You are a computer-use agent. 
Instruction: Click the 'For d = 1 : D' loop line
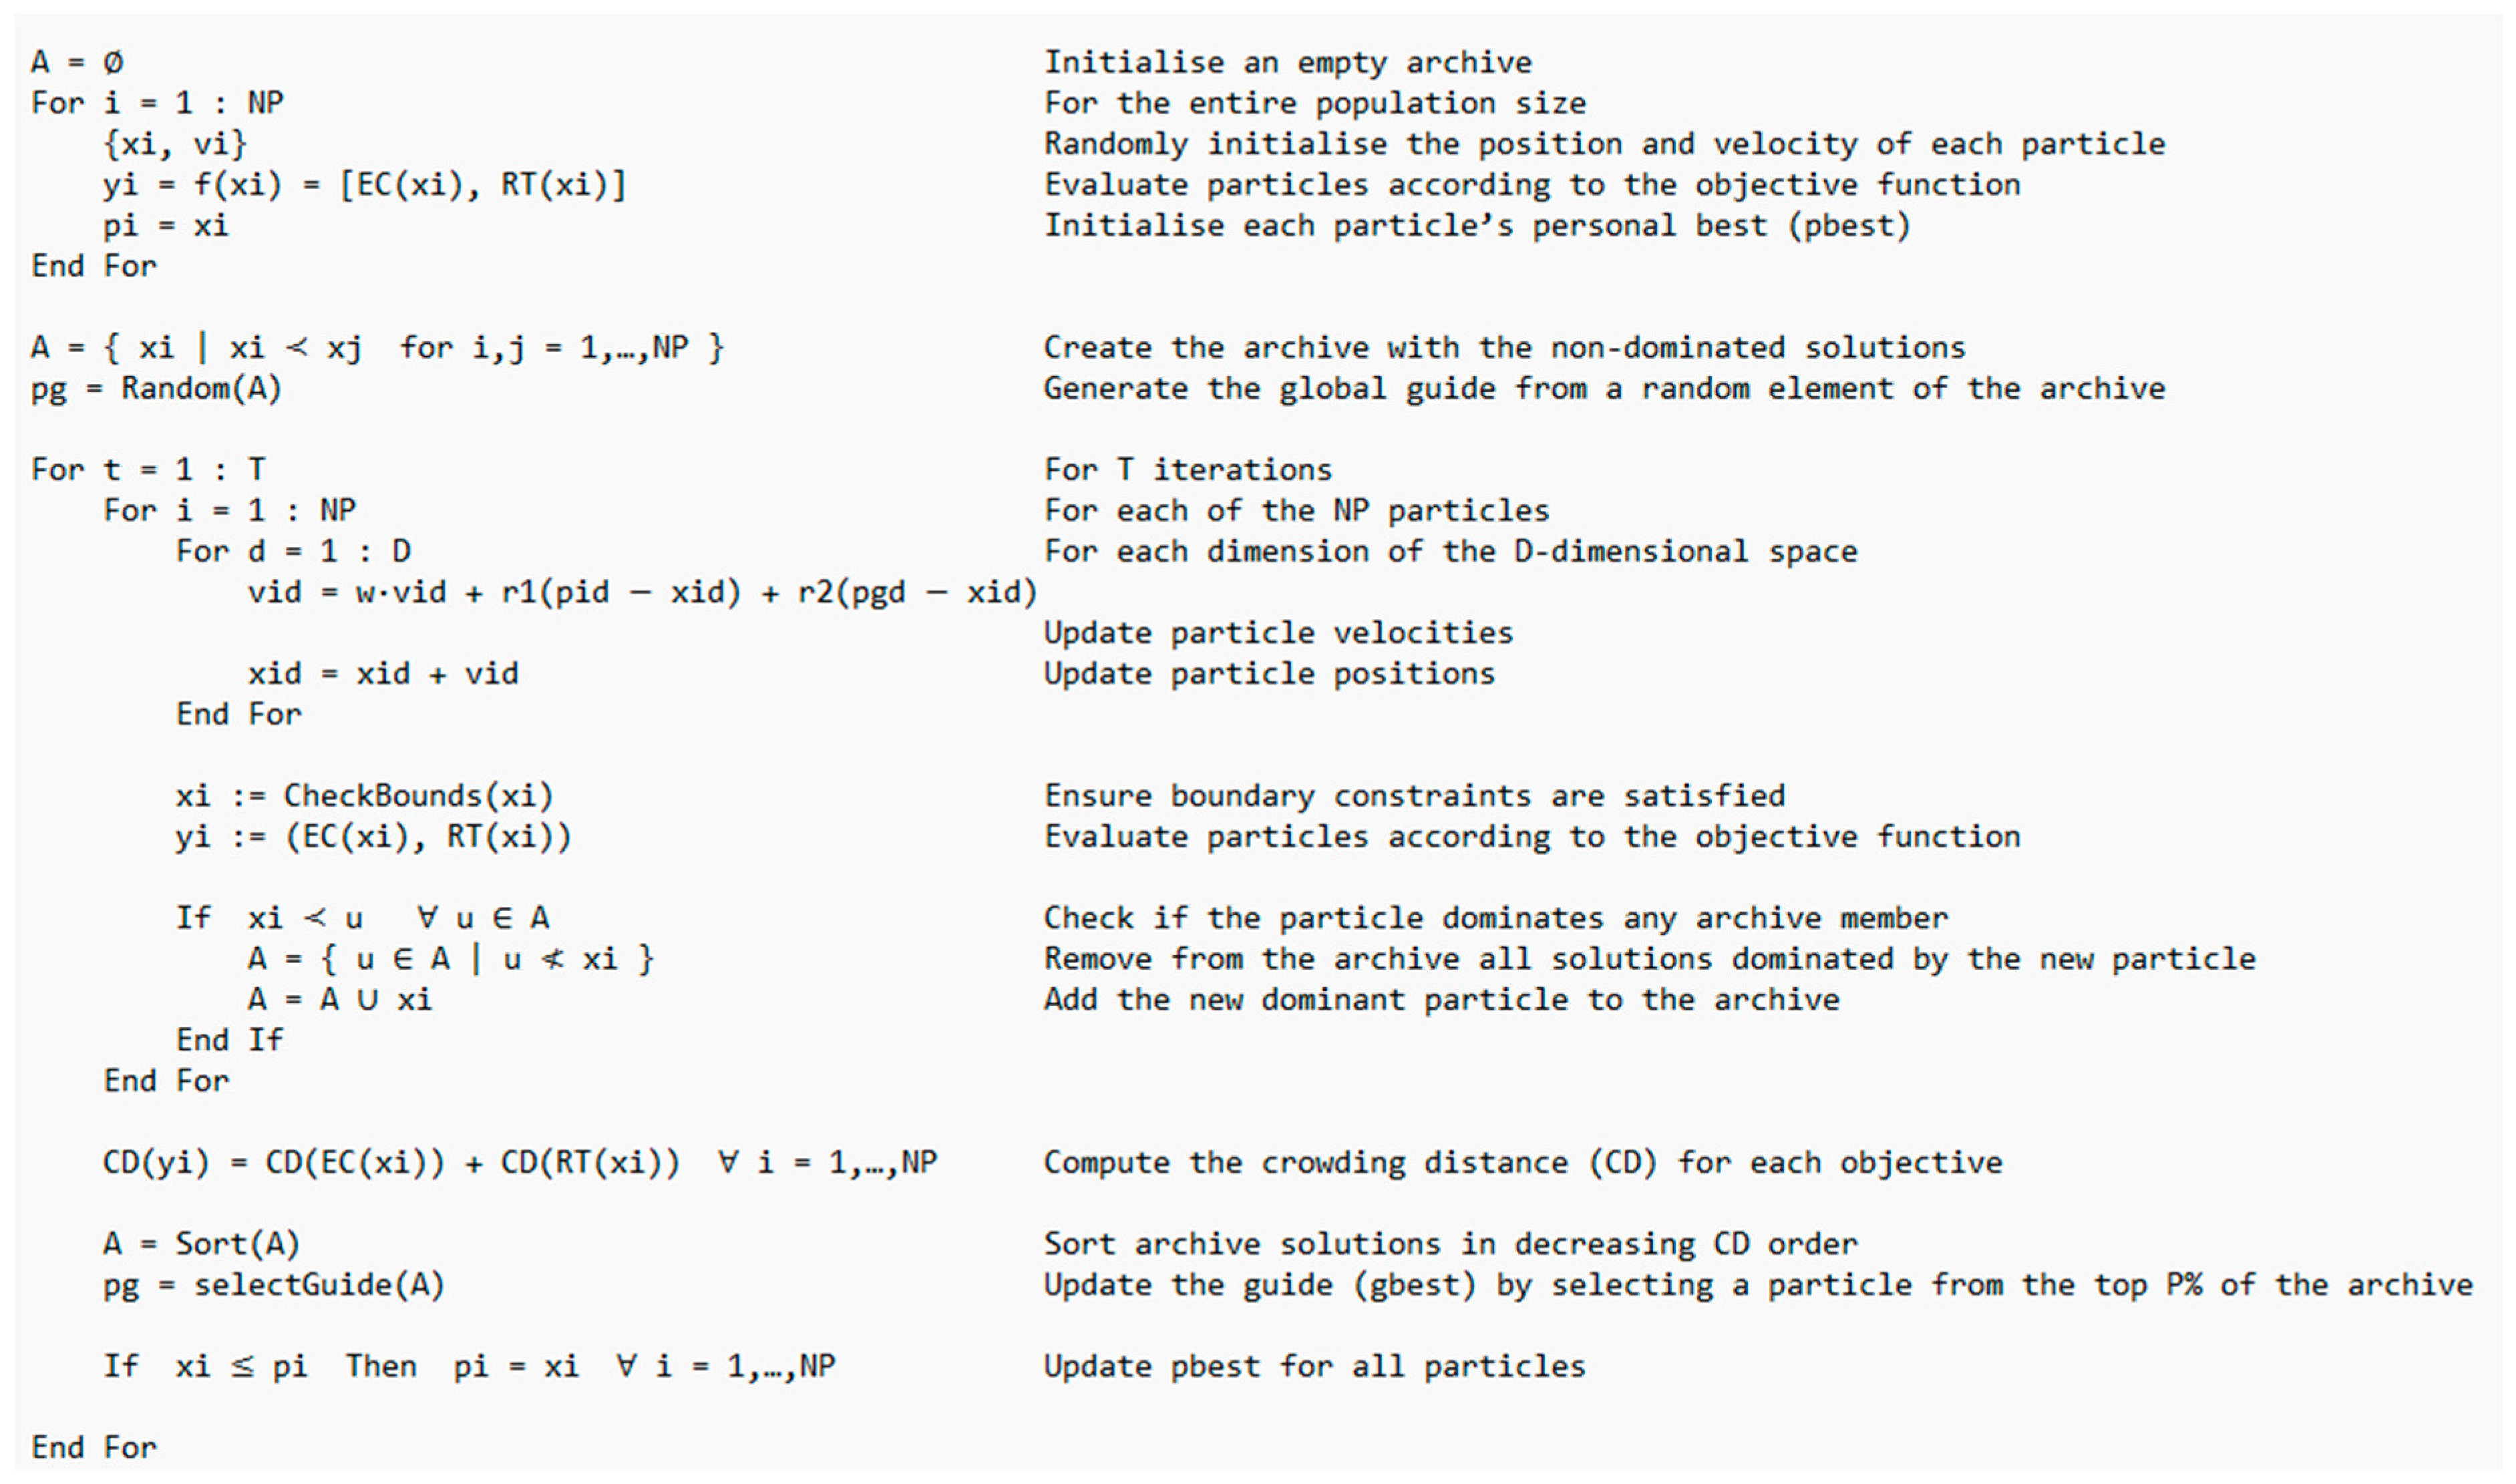coord(293,552)
